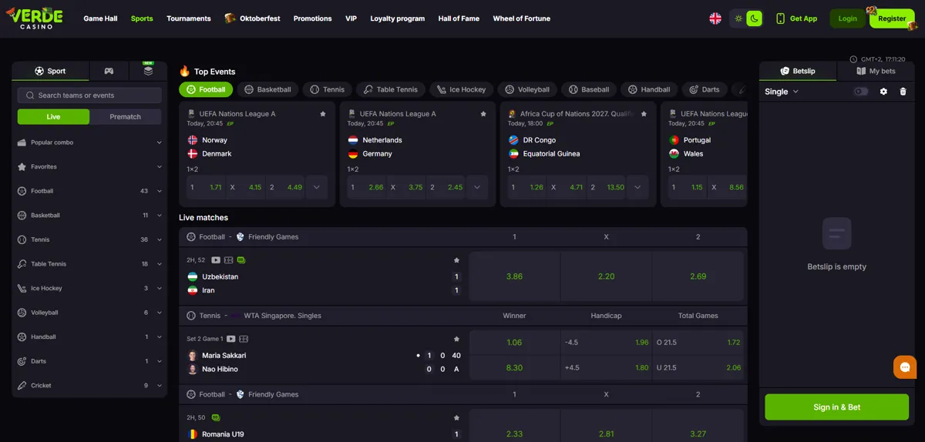
Task: Expand Football category in sidebar
Action: tap(89, 191)
